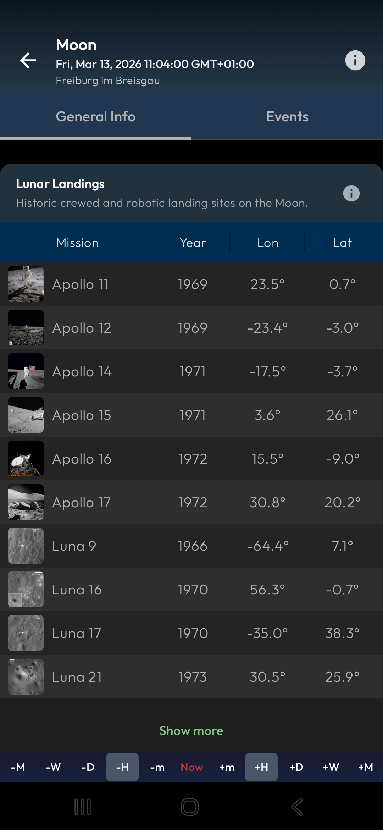Click Apollo 16 latitude -9.0°
The height and width of the screenshot is (830, 383).
coord(343,459)
